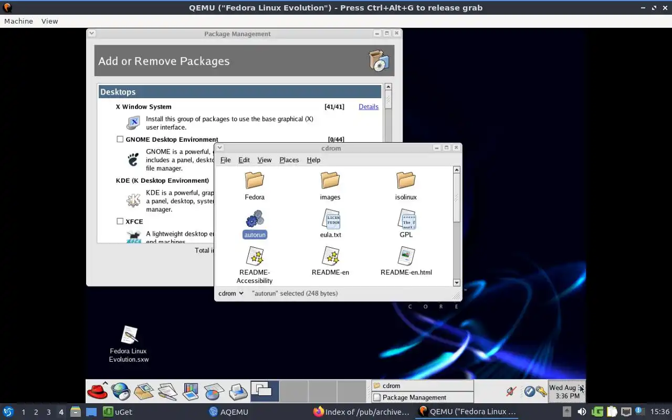Screen dimensions: 672x420
Task: Switch to uGet taskbar window
Action: click(x=118, y=412)
